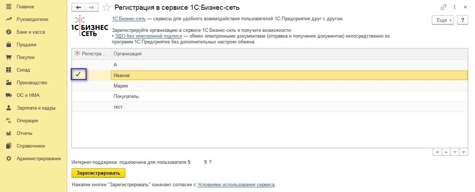Move one row down arrow
Viewport: 475px width, 192px height.
click(x=455, y=152)
